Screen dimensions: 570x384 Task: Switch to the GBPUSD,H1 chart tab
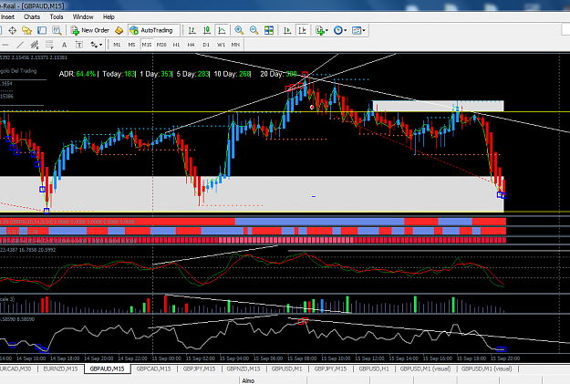coord(374,368)
